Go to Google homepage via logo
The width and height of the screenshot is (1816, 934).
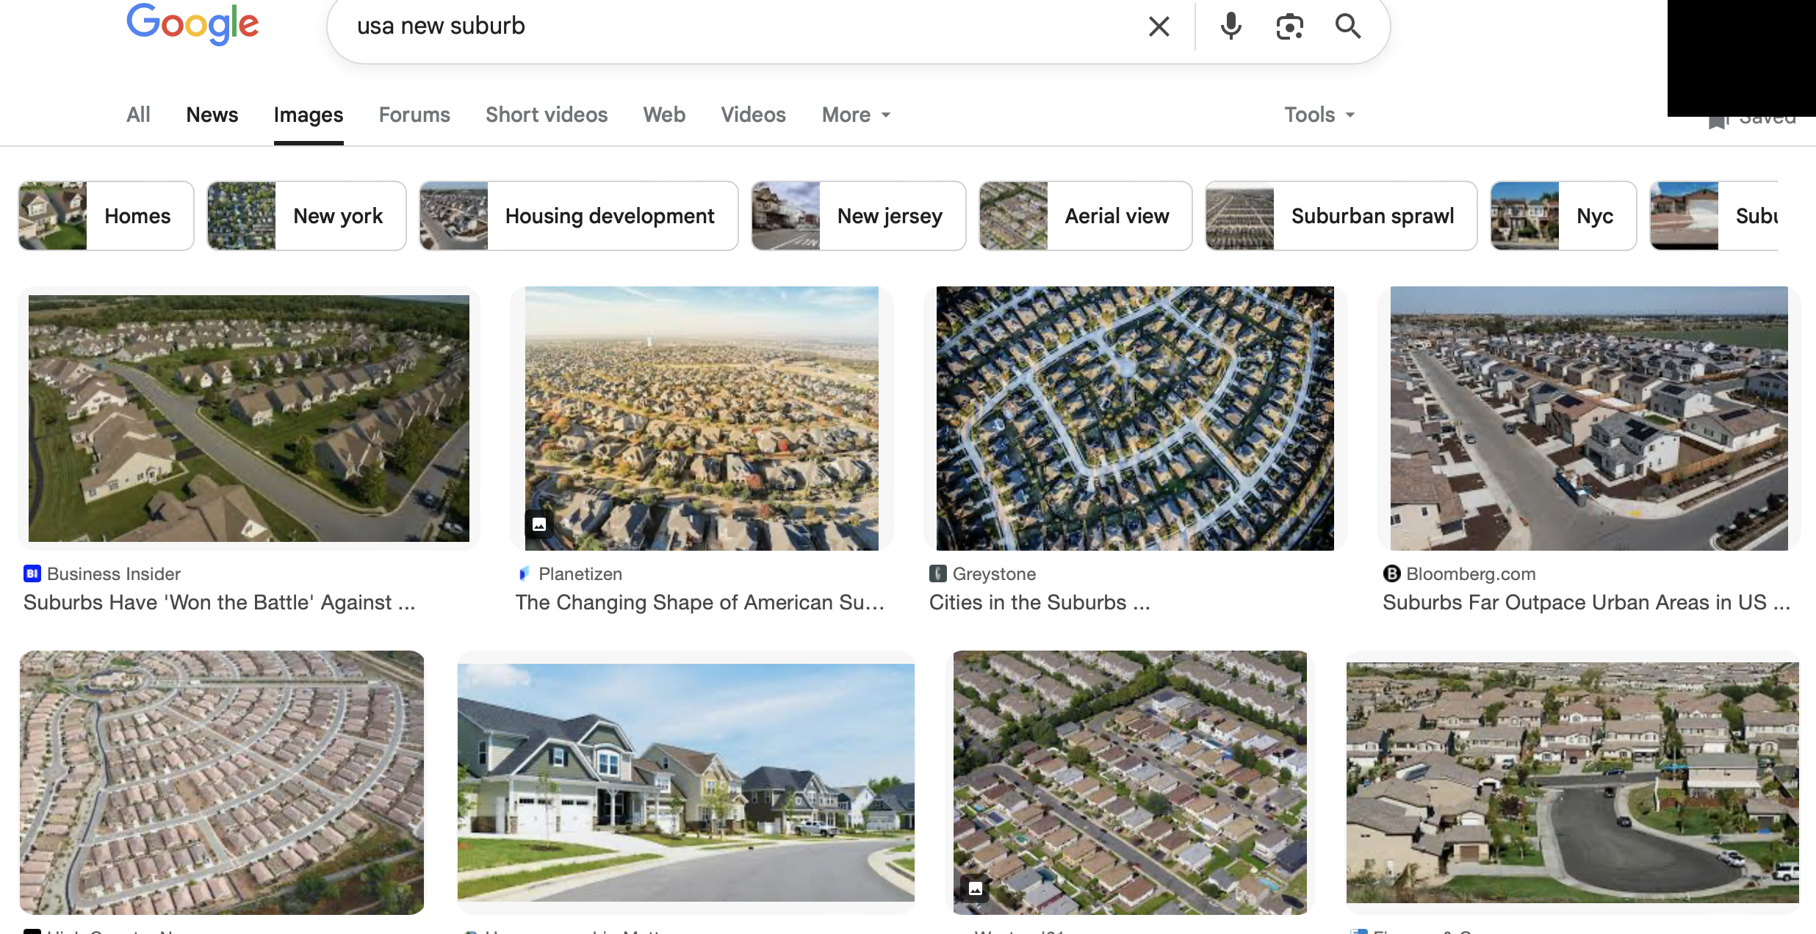pyautogui.click(x=192, y=25)
